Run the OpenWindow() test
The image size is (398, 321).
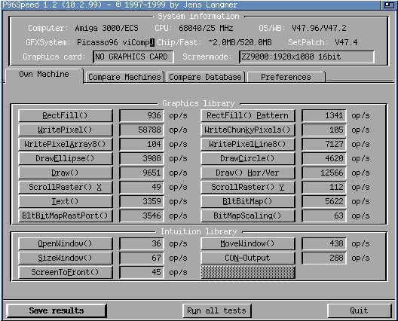[66, 243]
